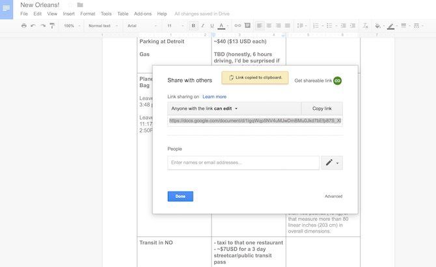The image size is (436, 267).
Task: Click the Learn more link
Action: (x=214, y=96)
